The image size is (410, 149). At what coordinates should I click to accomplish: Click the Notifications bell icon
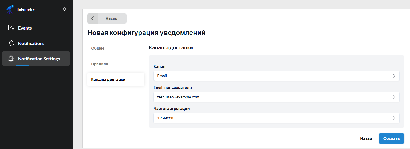[x=11, y=43]
